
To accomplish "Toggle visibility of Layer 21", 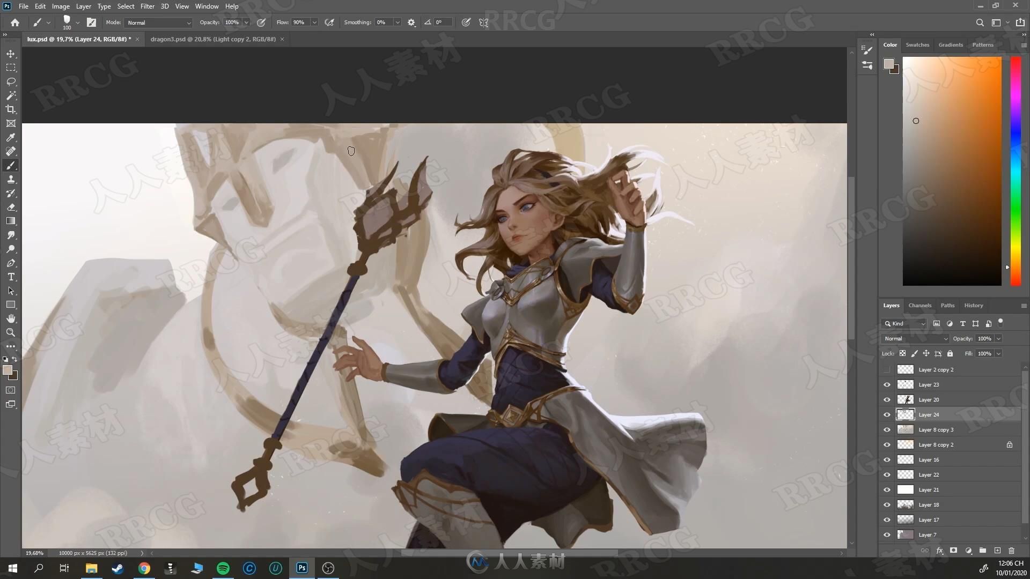I will point(887,489).
